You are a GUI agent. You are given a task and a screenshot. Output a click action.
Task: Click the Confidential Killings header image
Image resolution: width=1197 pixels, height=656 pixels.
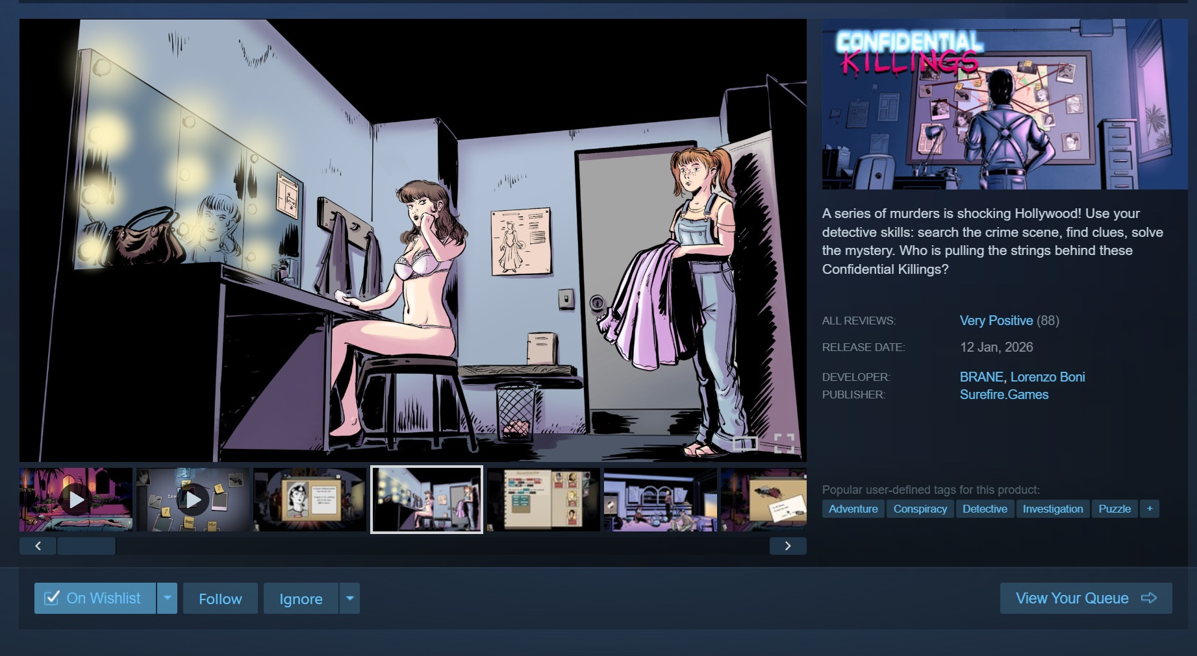coord(1005,104)
